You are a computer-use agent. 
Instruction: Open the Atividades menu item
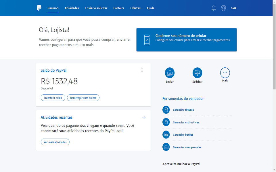72,8
